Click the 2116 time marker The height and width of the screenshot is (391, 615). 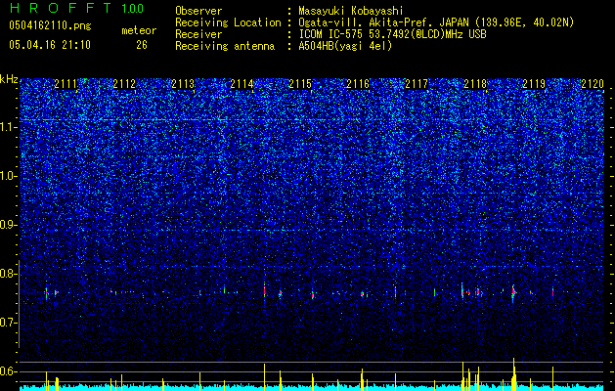tap(358, 84)
